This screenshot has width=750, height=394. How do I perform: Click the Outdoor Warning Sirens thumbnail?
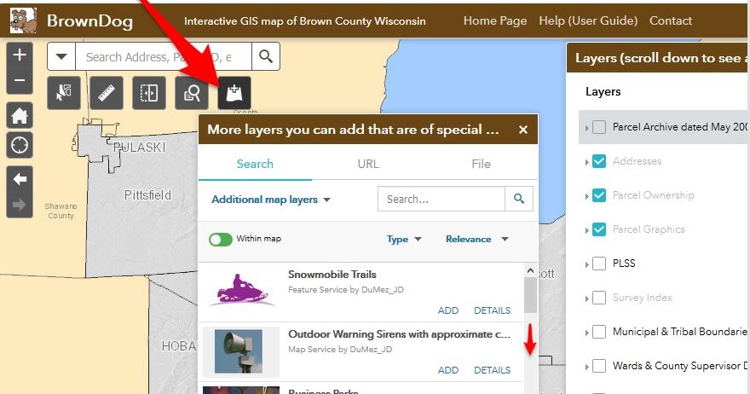(241, 351)
